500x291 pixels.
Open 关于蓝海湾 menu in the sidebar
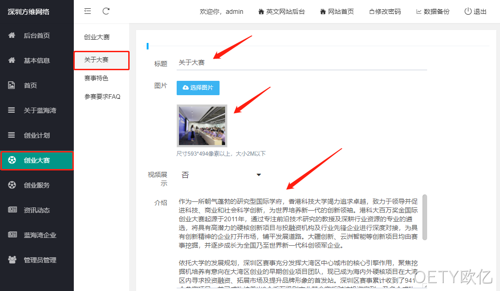[37, 110]
